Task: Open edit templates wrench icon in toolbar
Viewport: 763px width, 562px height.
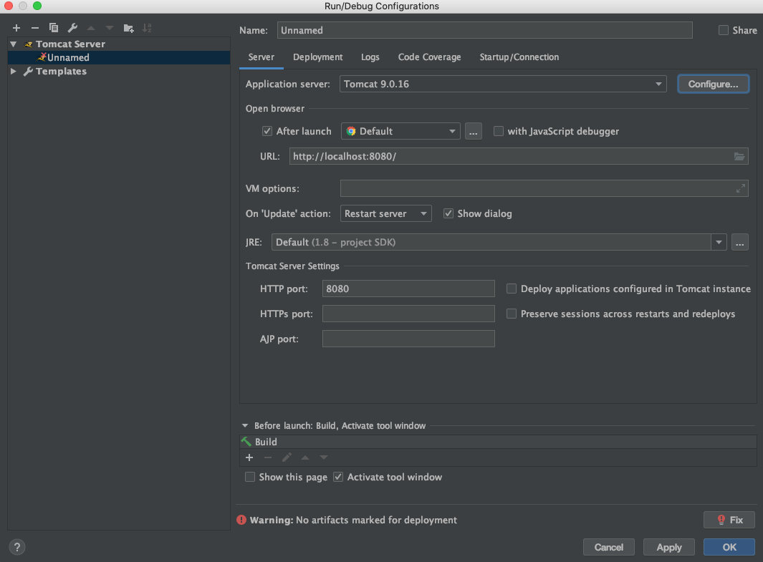Action: coord(72,28)
